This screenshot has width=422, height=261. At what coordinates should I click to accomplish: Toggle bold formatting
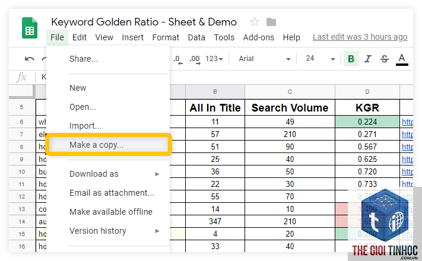(x=351, y=59)
